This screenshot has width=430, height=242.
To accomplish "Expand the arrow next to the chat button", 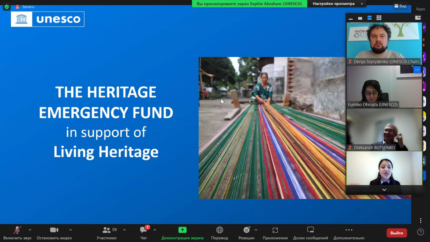I will (x=154, y=230).
